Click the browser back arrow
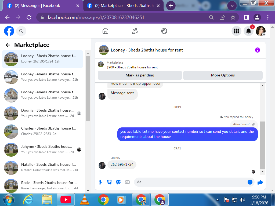 click(7, 17)
